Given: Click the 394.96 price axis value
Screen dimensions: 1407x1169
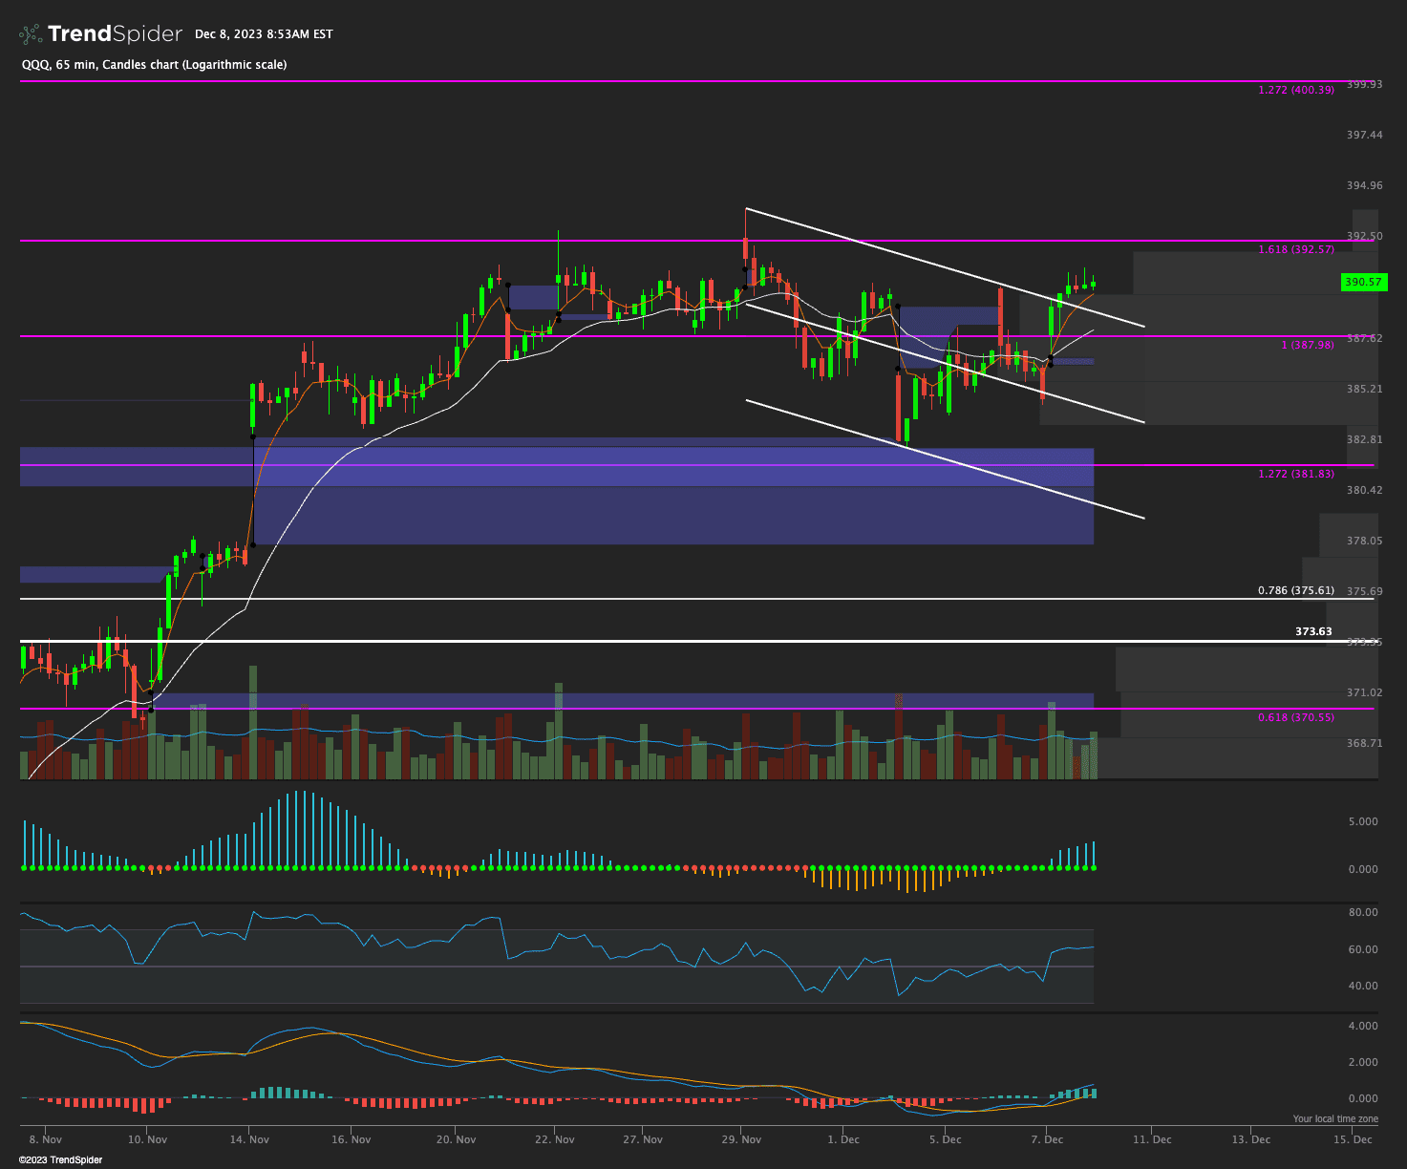Looking at the screenshot, I should [1364, 185].
